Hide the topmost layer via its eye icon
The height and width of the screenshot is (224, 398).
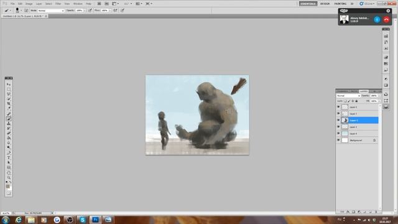pyautogui.click(x=338, y=107)
